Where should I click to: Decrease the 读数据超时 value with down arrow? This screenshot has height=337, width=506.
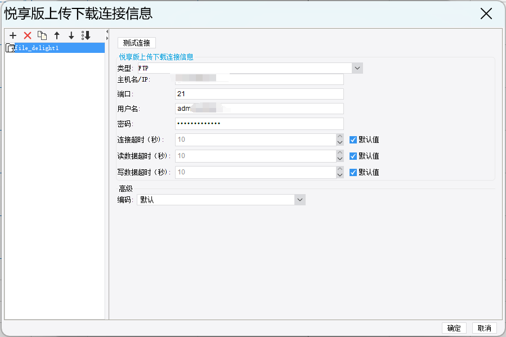pyautogui.click(x=340, y=159)
